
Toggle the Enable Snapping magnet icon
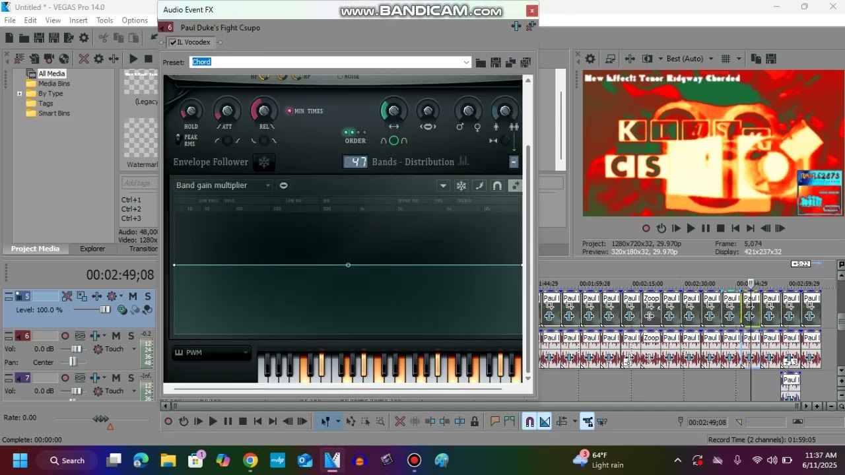click(x=529, y=422)
